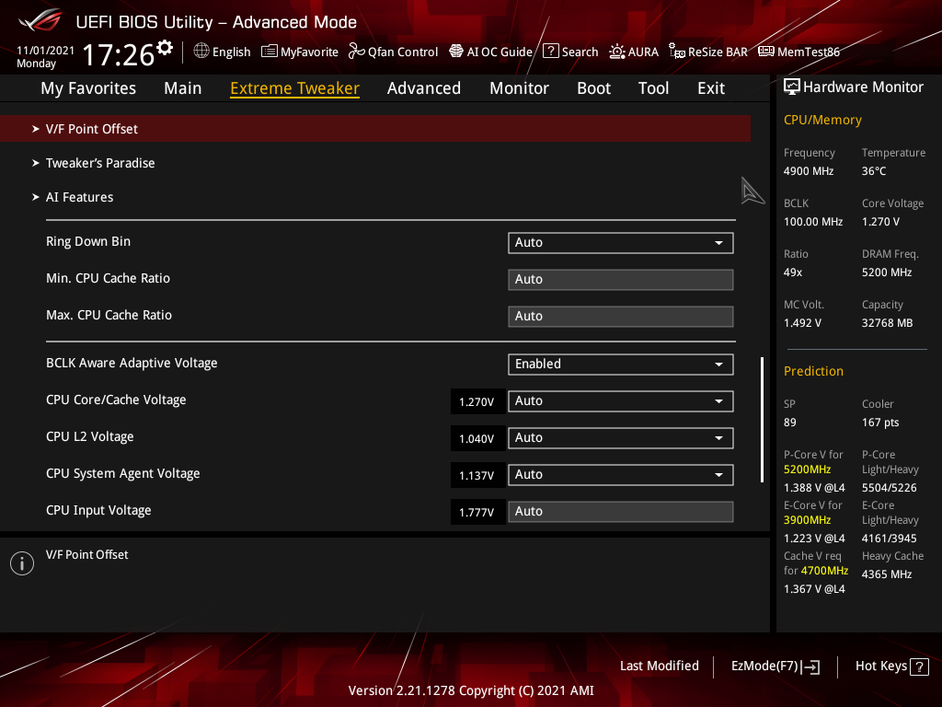Click the 1.492 V MC Volt. value
942x707 pixels.
pos(802,323)
